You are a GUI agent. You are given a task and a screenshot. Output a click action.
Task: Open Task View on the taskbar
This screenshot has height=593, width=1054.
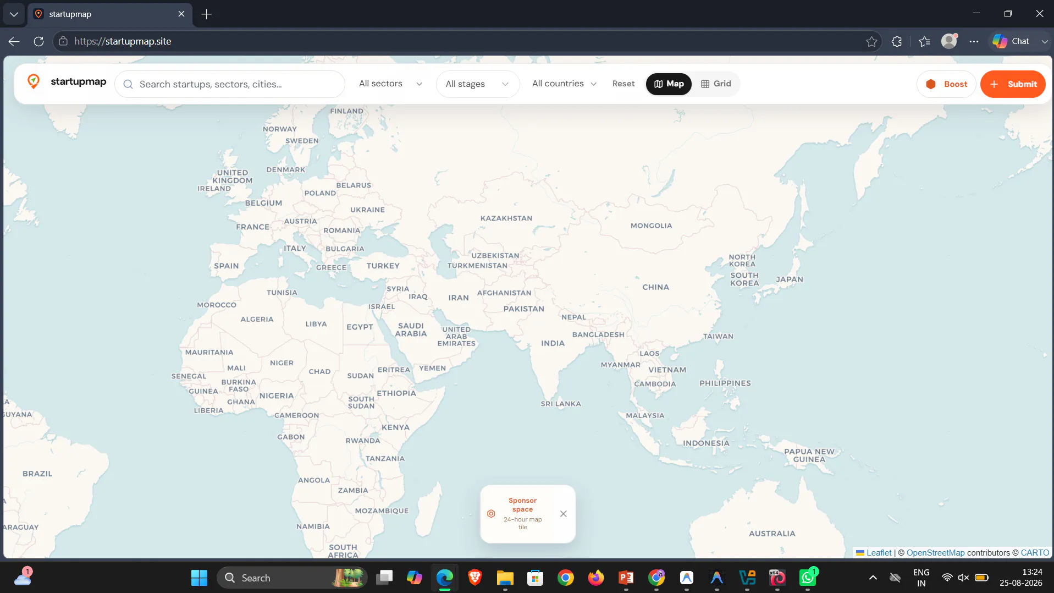coord(384,578)
